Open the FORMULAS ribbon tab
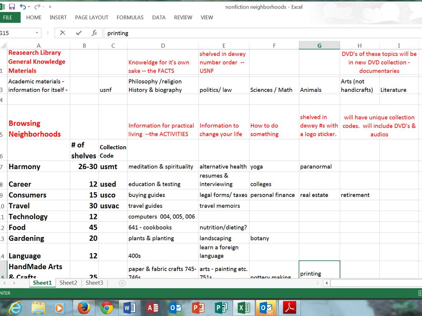 [130, 17]
